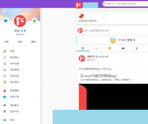The height and width of the screenshot is (124, 148).
Task: Open 商品集市 marketplace store icon
Action: click(x=5, y=105)
